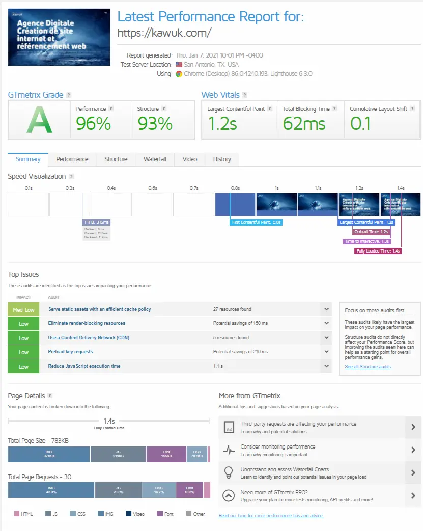Screen dimensions: 423x531
Task: Expand the Preload key requests chevron
Action: (x=326, y=351)
